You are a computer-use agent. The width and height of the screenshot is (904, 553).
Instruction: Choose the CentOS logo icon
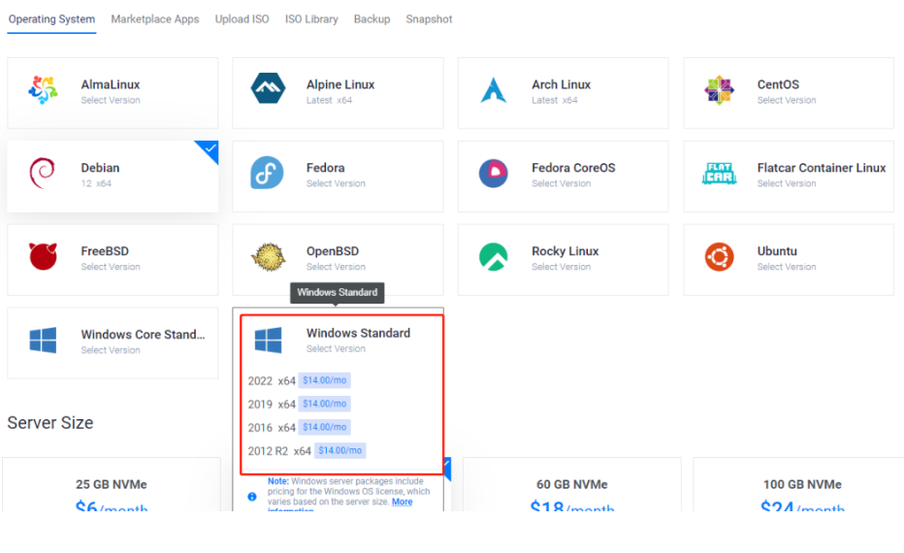coord(719,91)
